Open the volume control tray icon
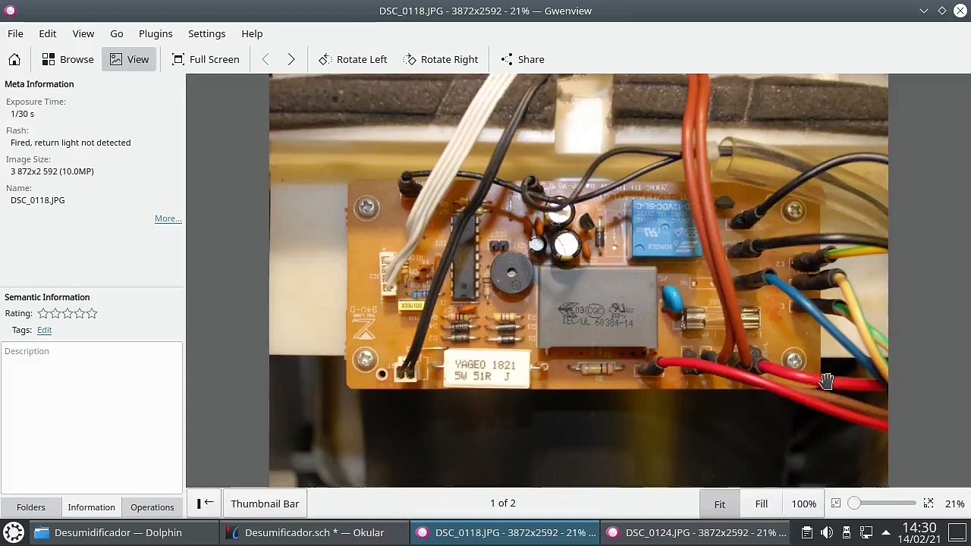971x546 pixels. pos(827,532)
